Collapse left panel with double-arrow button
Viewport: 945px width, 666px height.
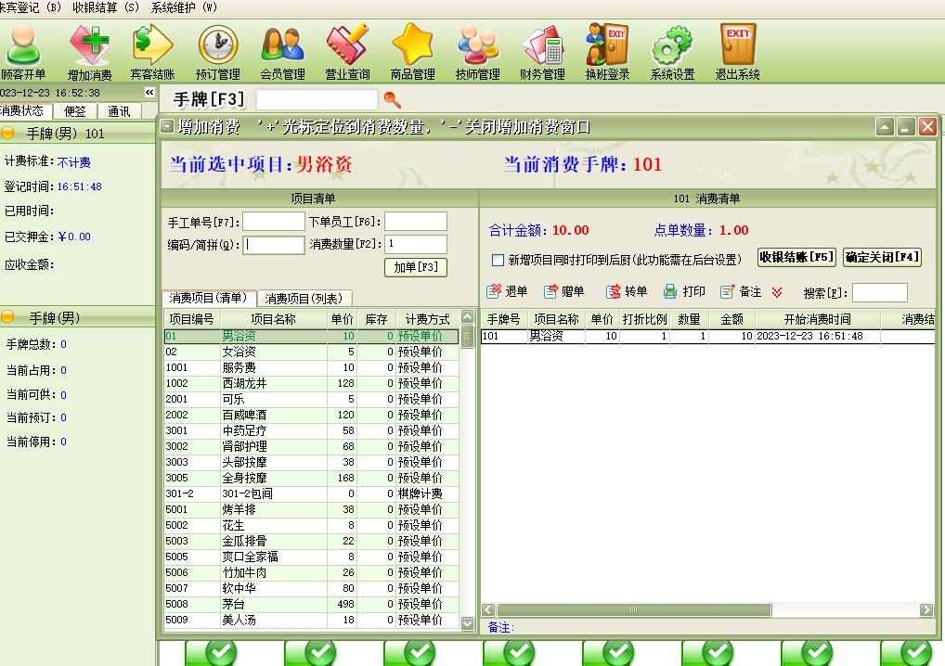(x=149, y=93)
